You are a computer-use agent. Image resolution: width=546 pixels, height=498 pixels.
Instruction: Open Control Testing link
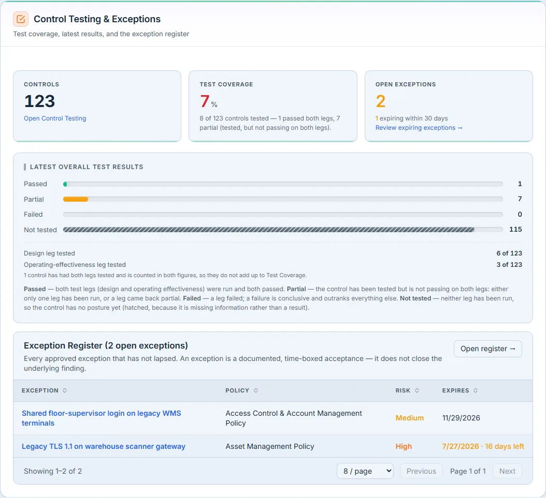(x=55, y=118)
